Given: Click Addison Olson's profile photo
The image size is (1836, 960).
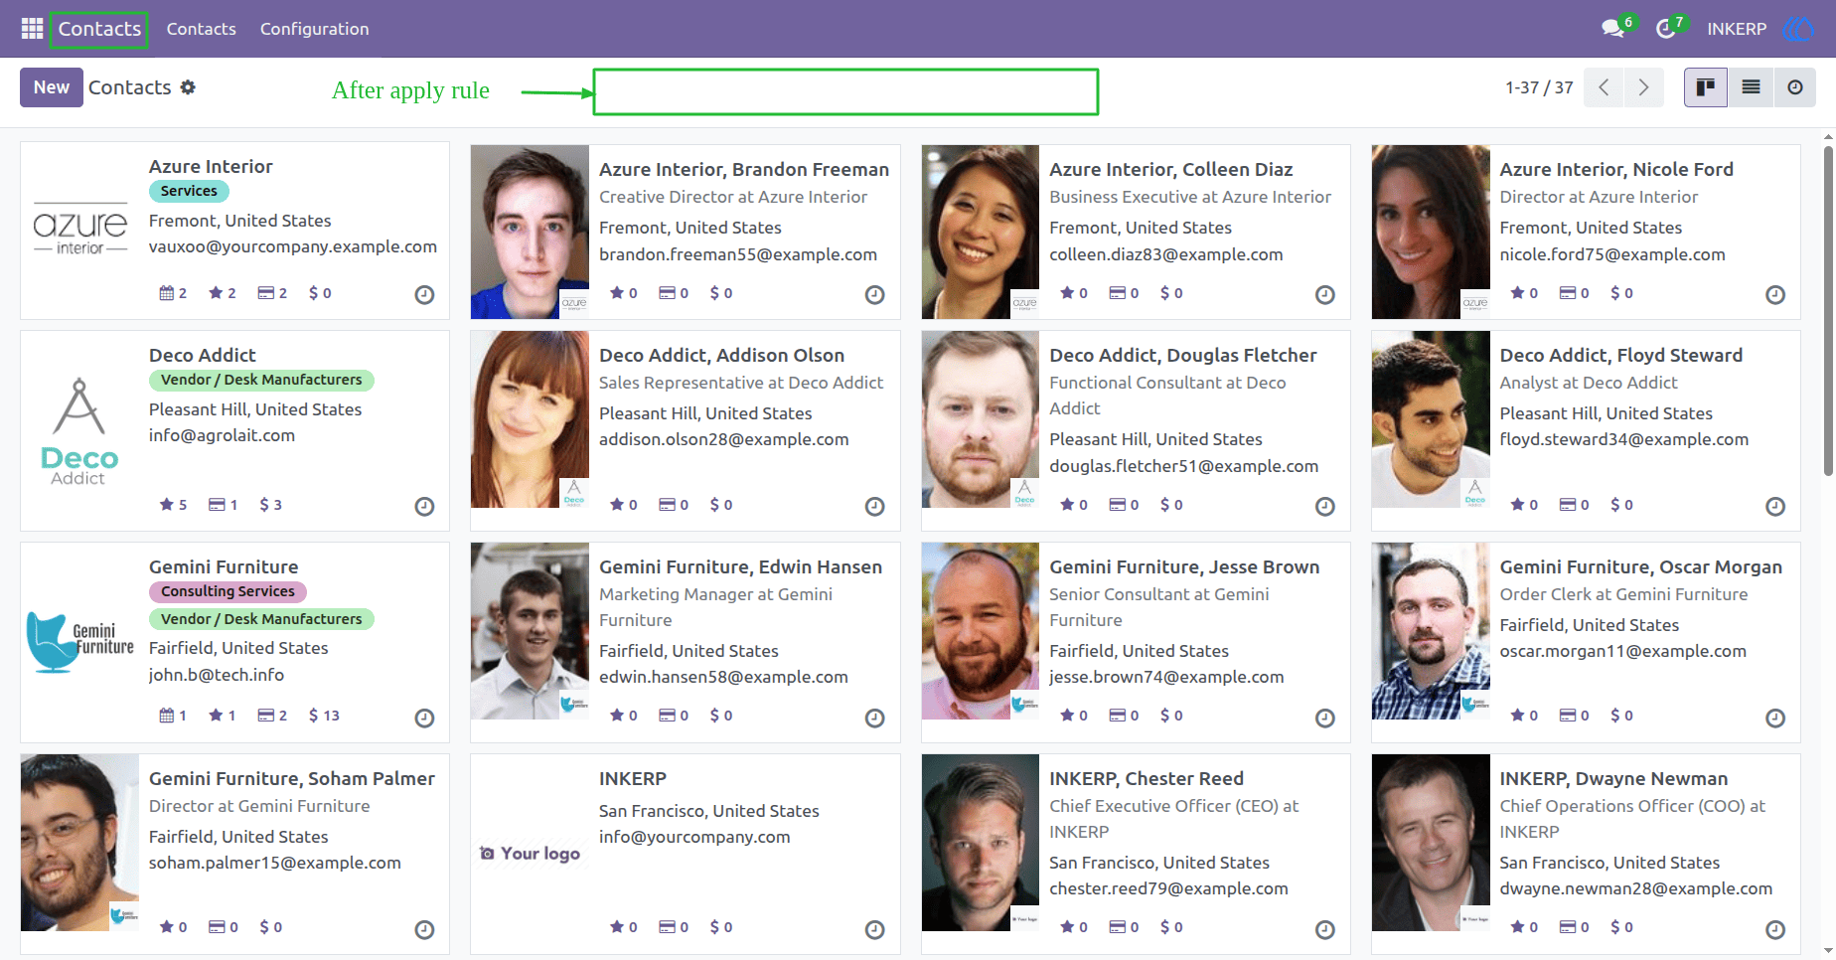Looking at the screenshot, I should click(x=530, y=419).
